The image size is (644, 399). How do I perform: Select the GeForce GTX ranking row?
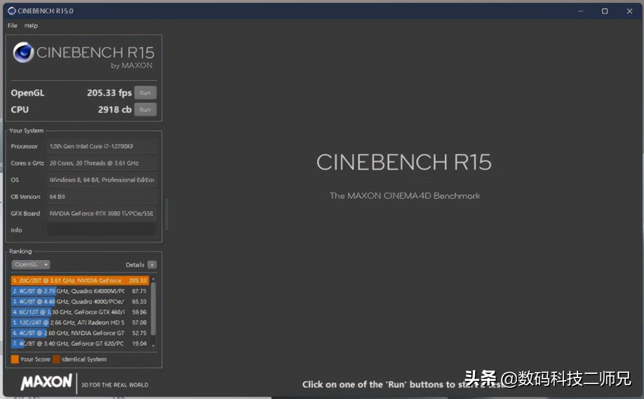(79, 312)
